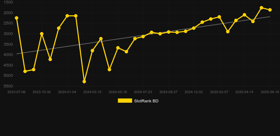Select the lowest data point near 5250

[84, 81]
